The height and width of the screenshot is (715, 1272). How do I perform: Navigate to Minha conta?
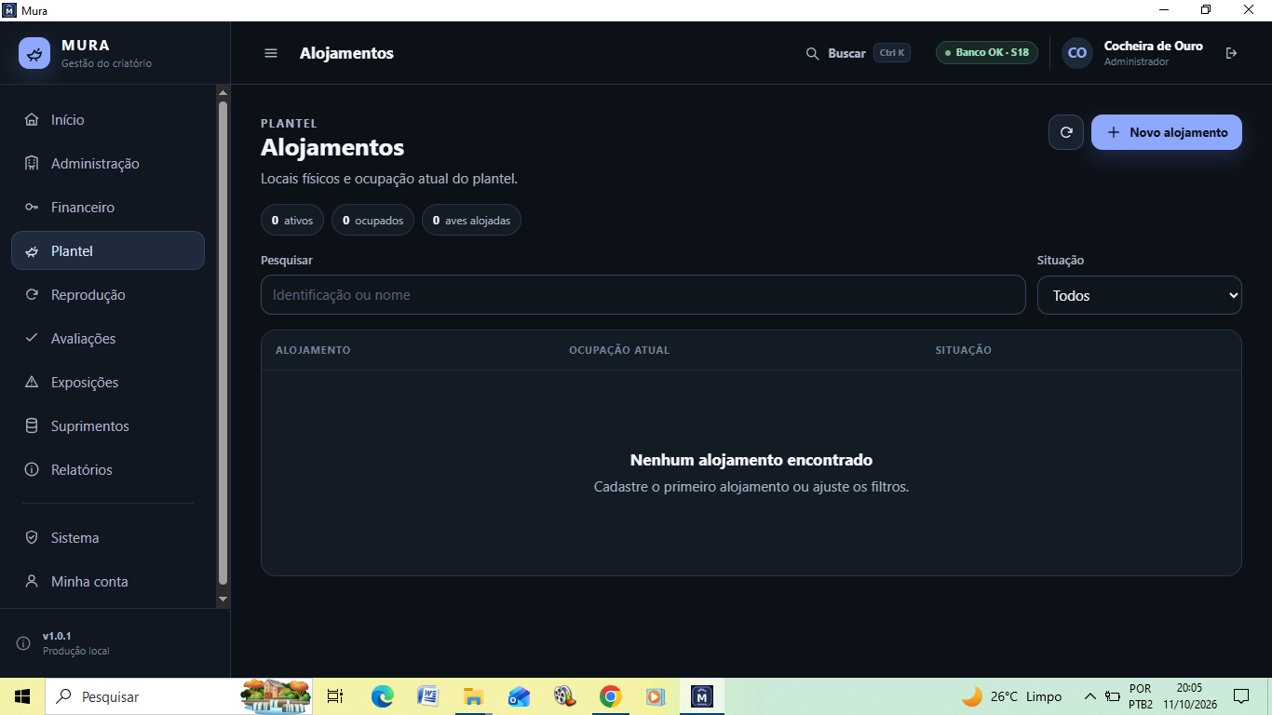click(108, 581)
